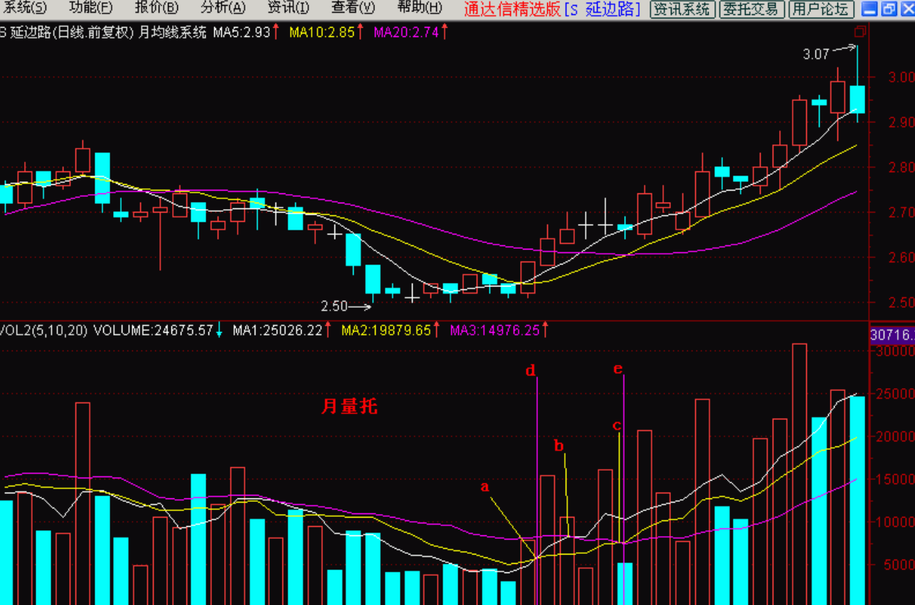Click the VOL2(5,10,20) volume indicator label
Viewport: 915px width, 605px height.
pyautogui.click(x=43, y=331)
